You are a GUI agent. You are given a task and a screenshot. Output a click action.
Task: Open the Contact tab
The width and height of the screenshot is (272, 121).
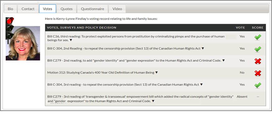pyautogui.click(x=28, y=9)
